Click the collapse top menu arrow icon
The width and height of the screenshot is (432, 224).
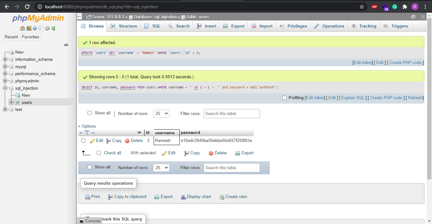point(423,17)
